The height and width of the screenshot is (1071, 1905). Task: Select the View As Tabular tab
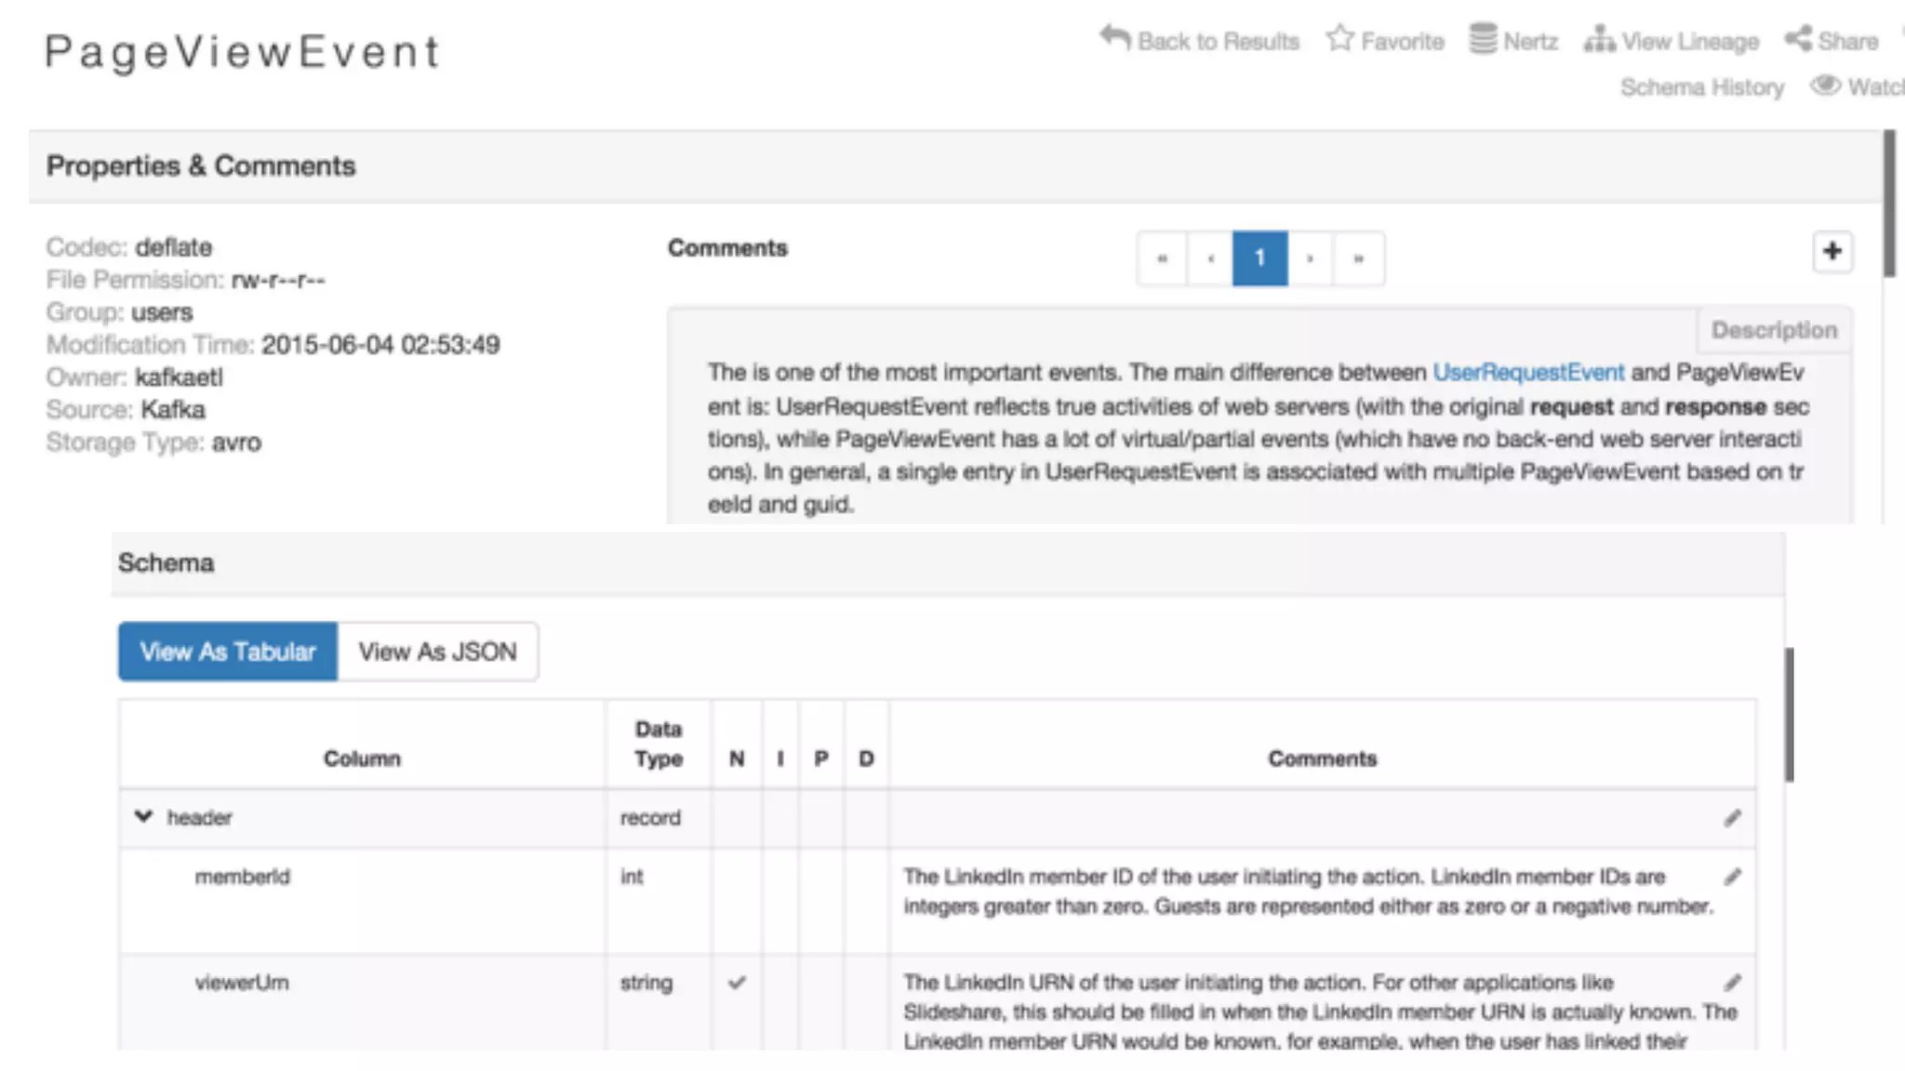228,652
